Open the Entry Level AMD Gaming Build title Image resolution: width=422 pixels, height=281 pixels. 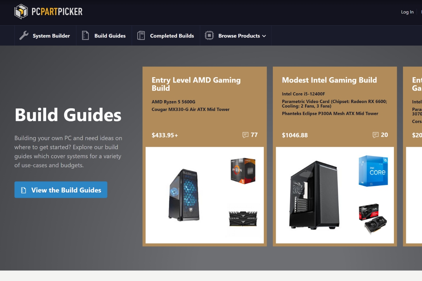pyautogui.click(x=196, y=84)
